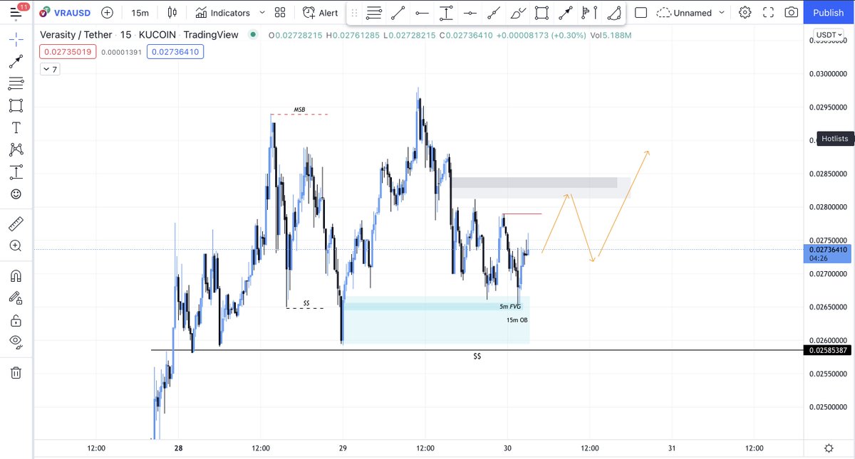This screenshot has width=855, height=459.
Task: Open the USDT currency dropdown
Action: (x=829, y=34)
